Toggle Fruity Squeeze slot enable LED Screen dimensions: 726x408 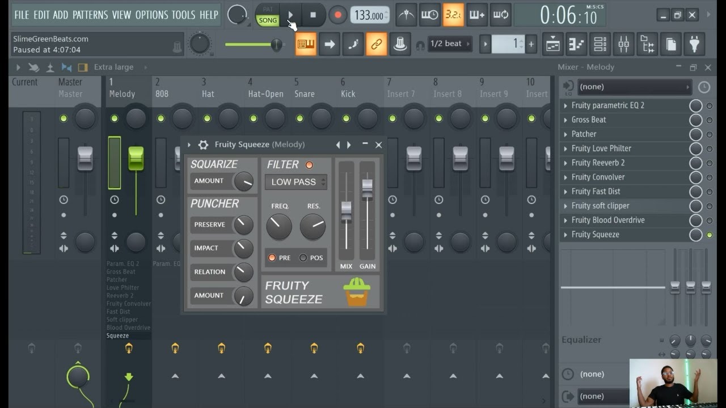click(x=709, y=235)
